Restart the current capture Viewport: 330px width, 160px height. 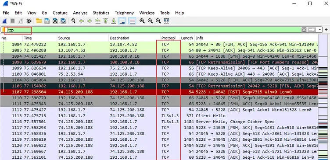point(21,21)
